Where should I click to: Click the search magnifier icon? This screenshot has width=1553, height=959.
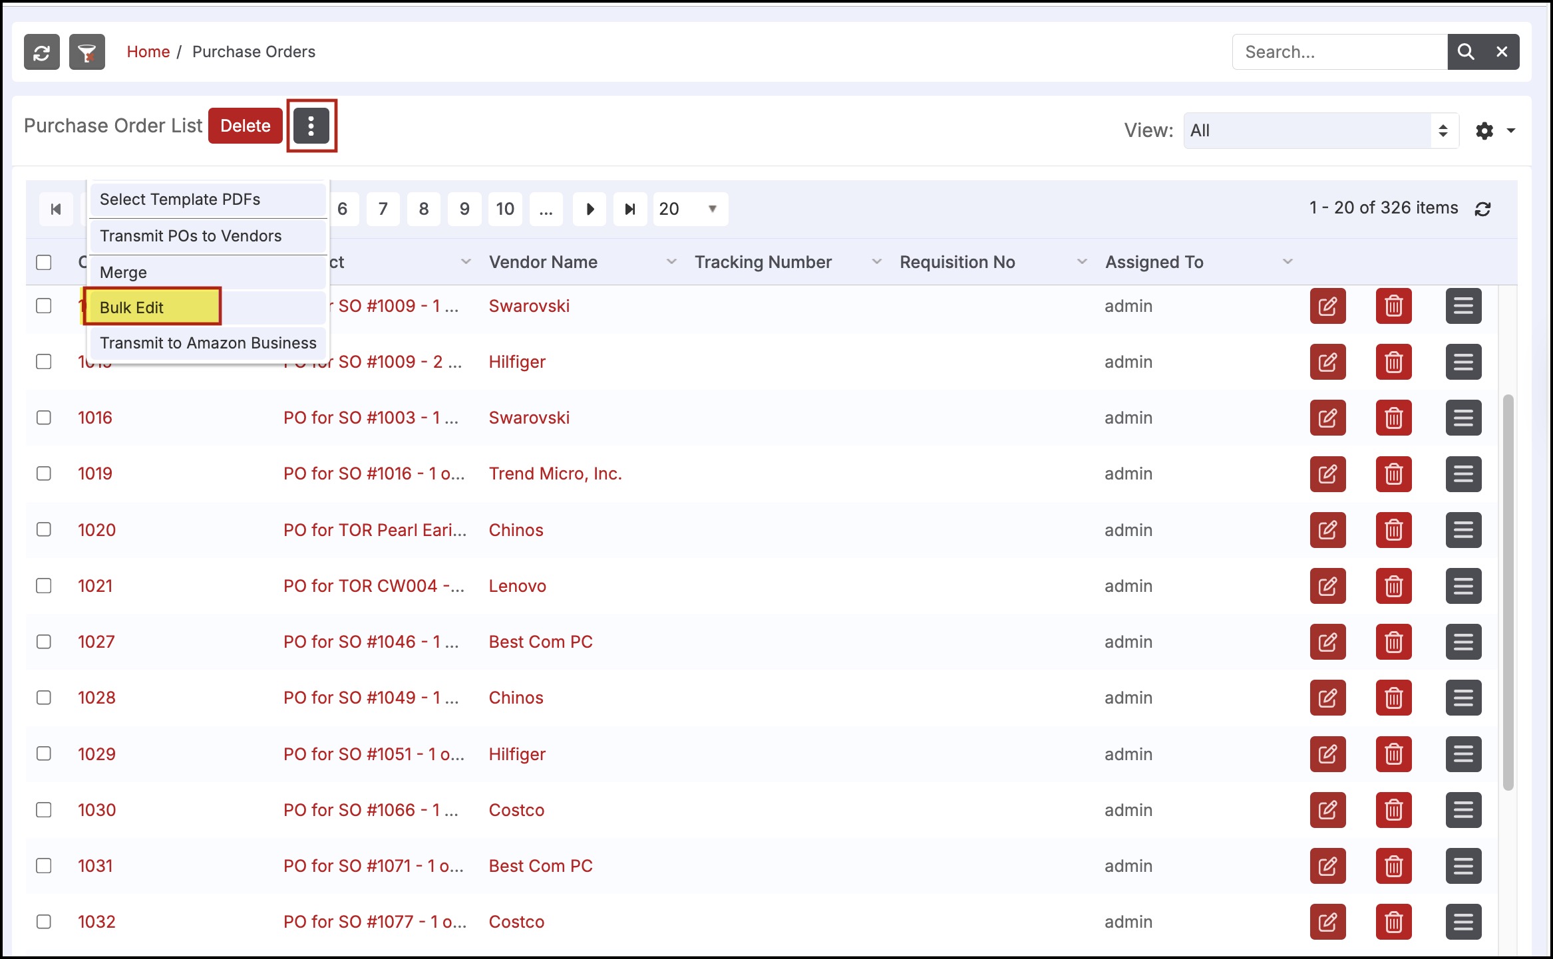[1465, 52]
